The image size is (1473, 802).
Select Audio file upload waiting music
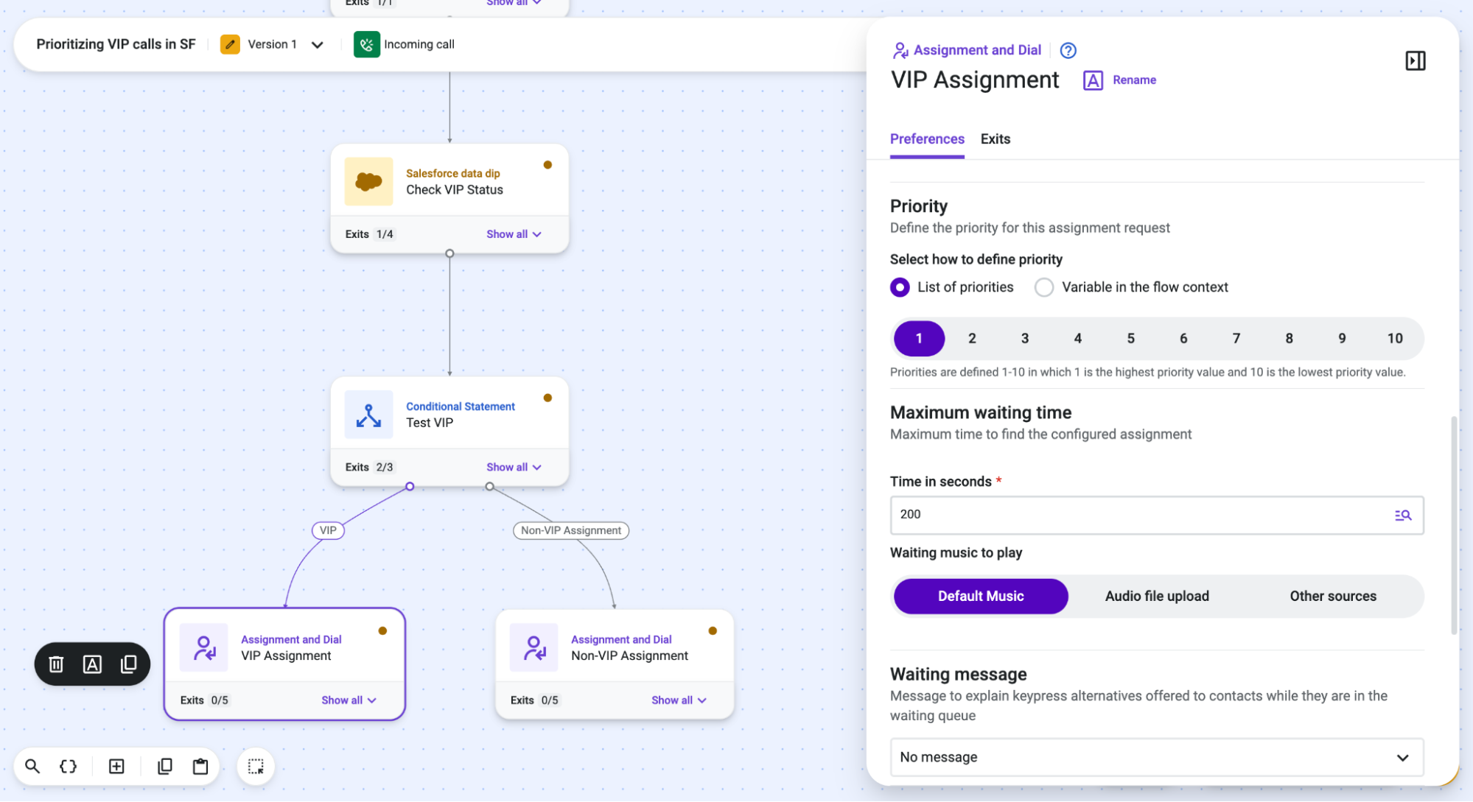click(1157, 597)
